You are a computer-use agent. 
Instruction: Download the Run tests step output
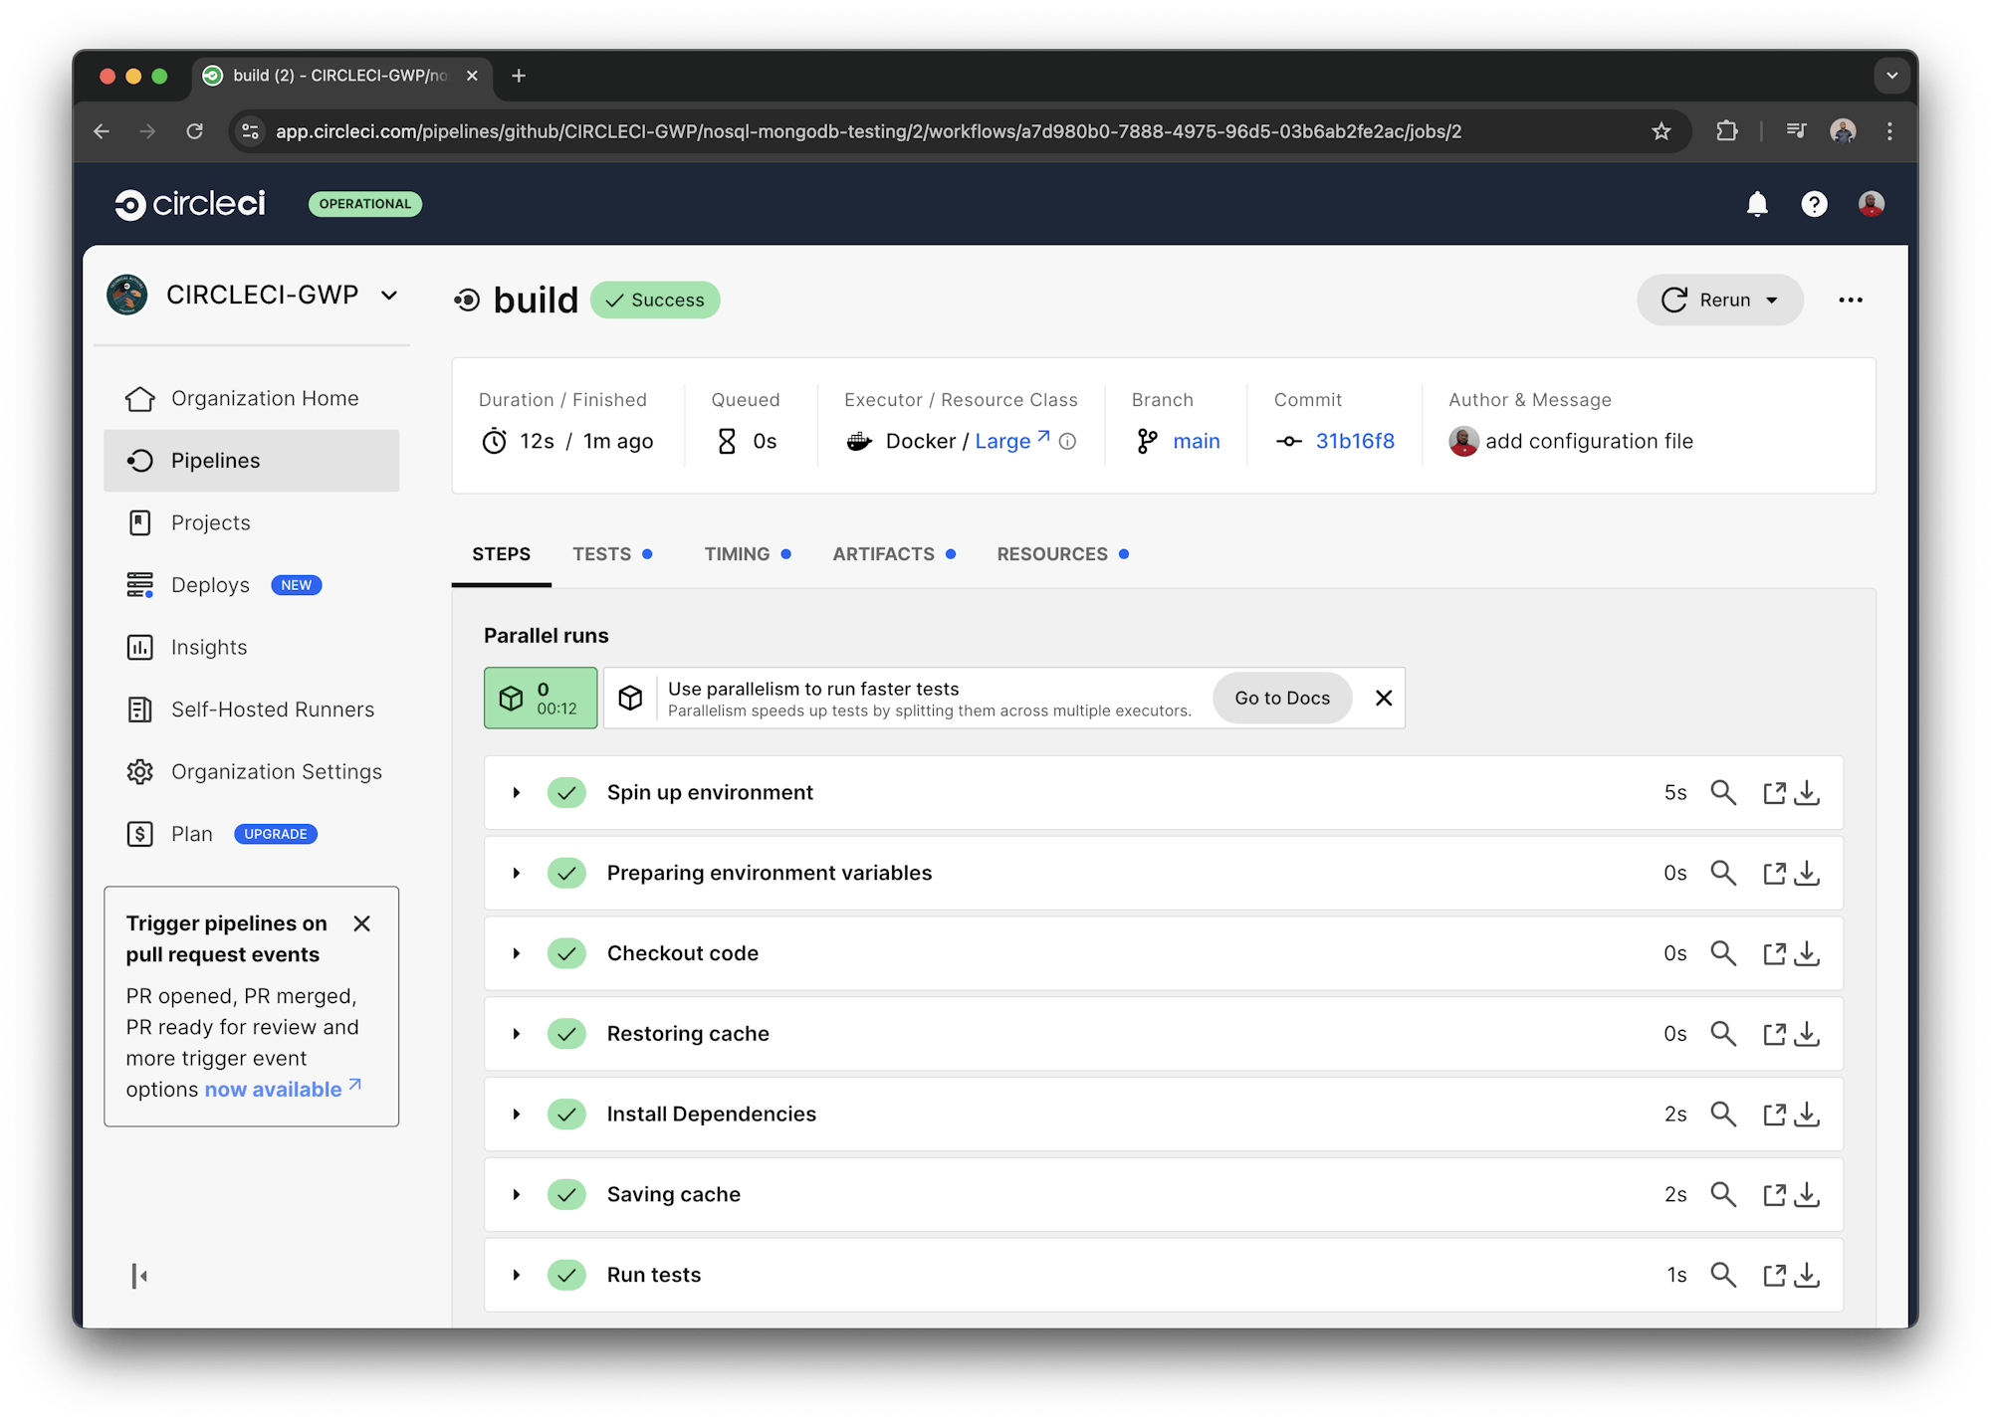[x=1808, y=1275]
